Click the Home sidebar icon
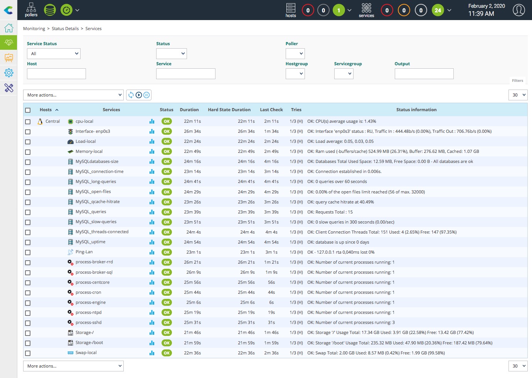Image resolution: width=532 pixels, height=378 pixels. 8,28
